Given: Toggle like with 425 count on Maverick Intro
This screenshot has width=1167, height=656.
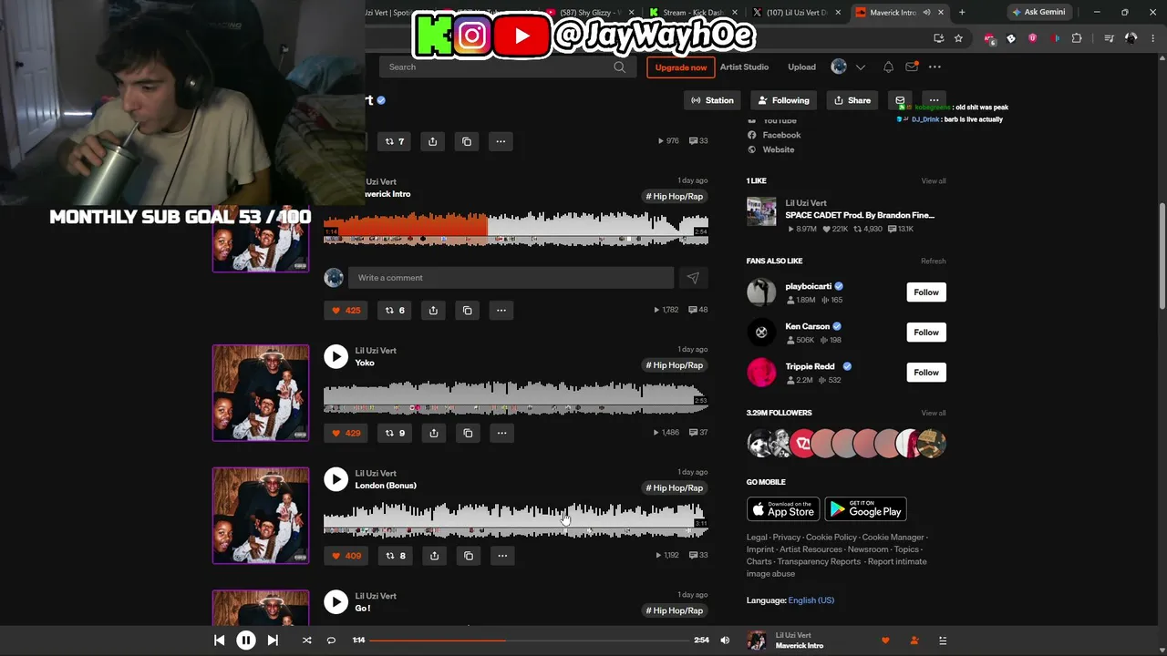Looking at the screenshot, I should coord(346,310).
